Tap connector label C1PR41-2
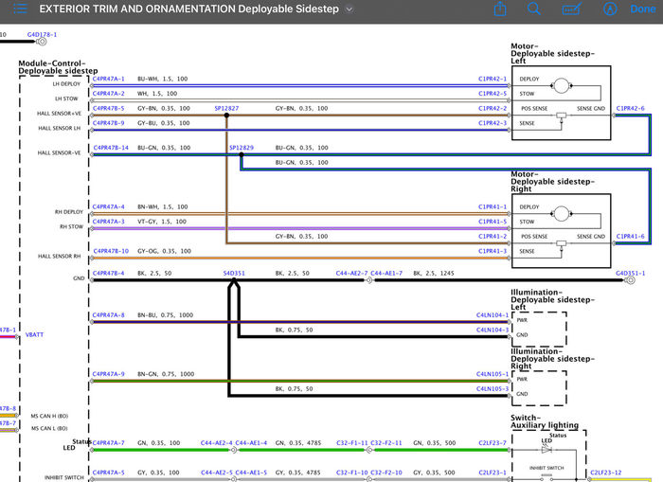This screenshot has width=663, height=482. pos(493,237)
